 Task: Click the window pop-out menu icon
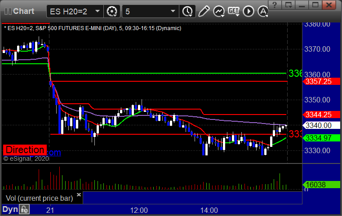pos(289,5)
